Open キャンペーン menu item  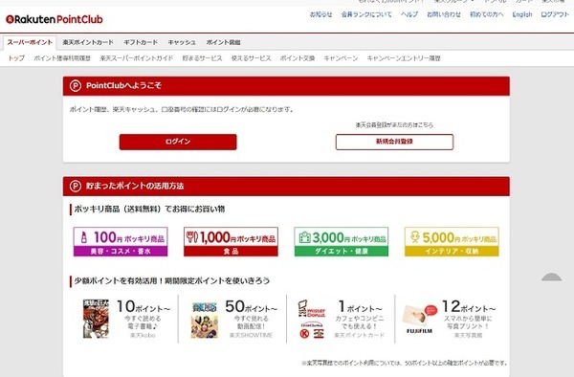[x=341, y=58]
